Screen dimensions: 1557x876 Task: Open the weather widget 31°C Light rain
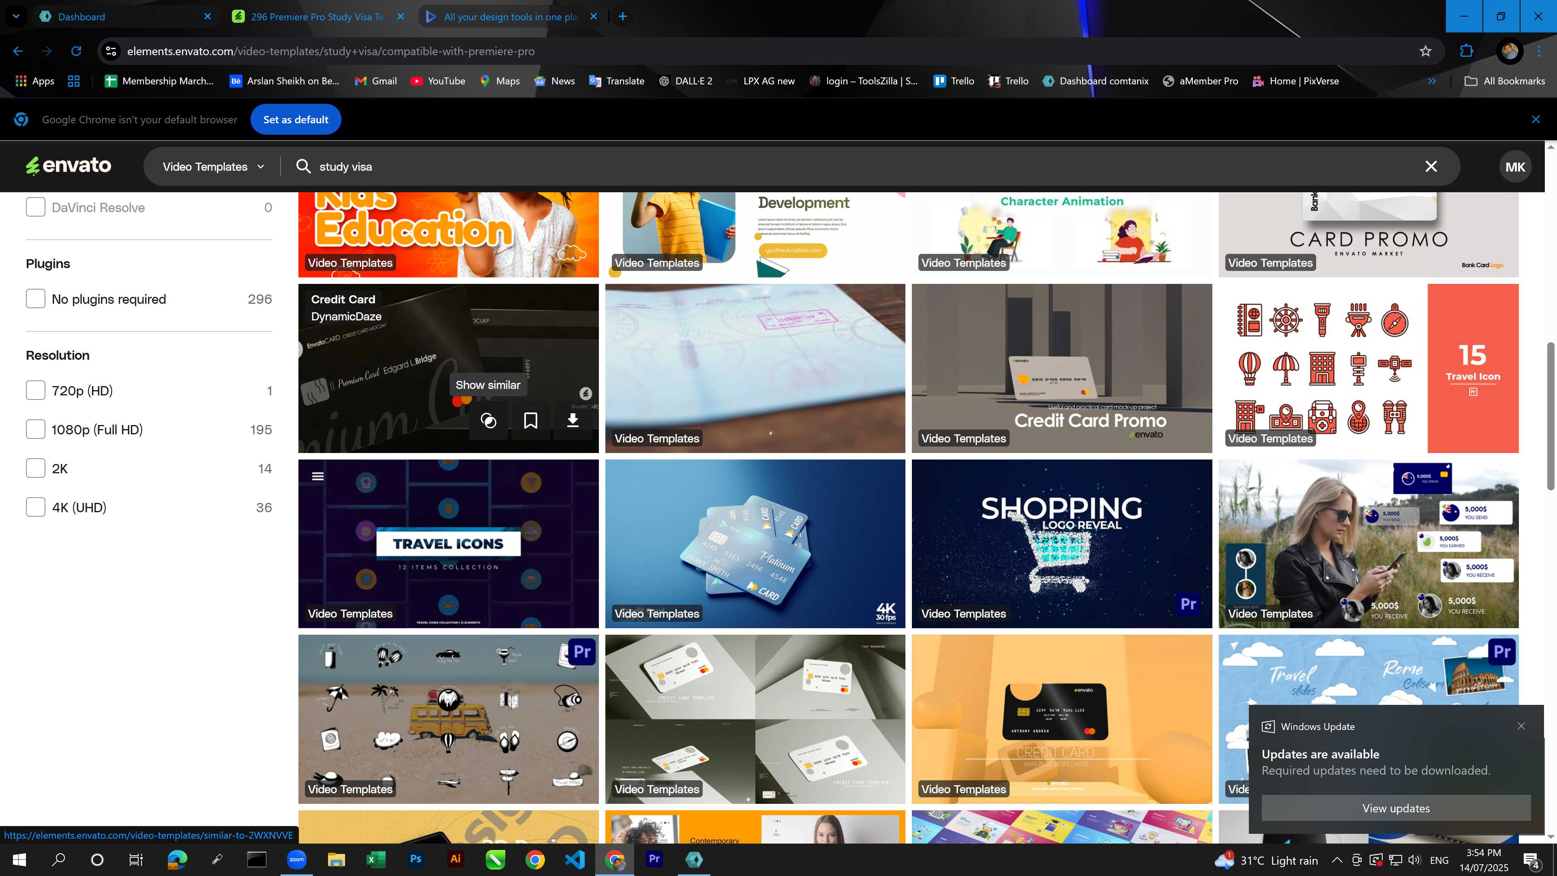click(x=1266, y=860)
